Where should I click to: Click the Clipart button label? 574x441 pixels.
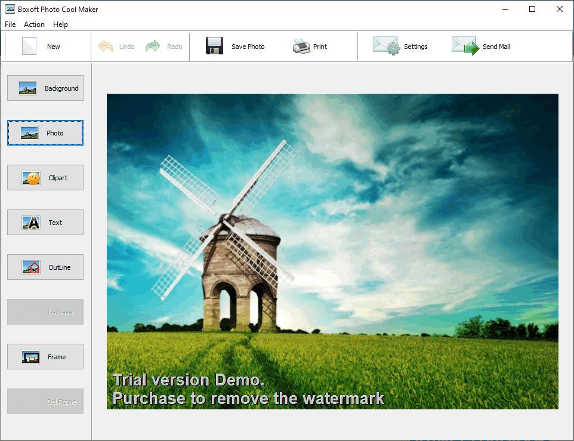click(58, 178)
